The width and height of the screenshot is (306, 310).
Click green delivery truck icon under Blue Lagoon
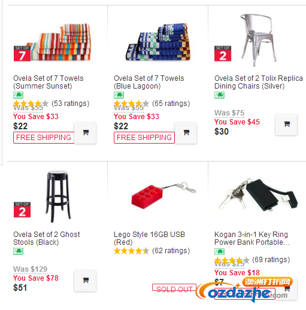coord(119,95)
